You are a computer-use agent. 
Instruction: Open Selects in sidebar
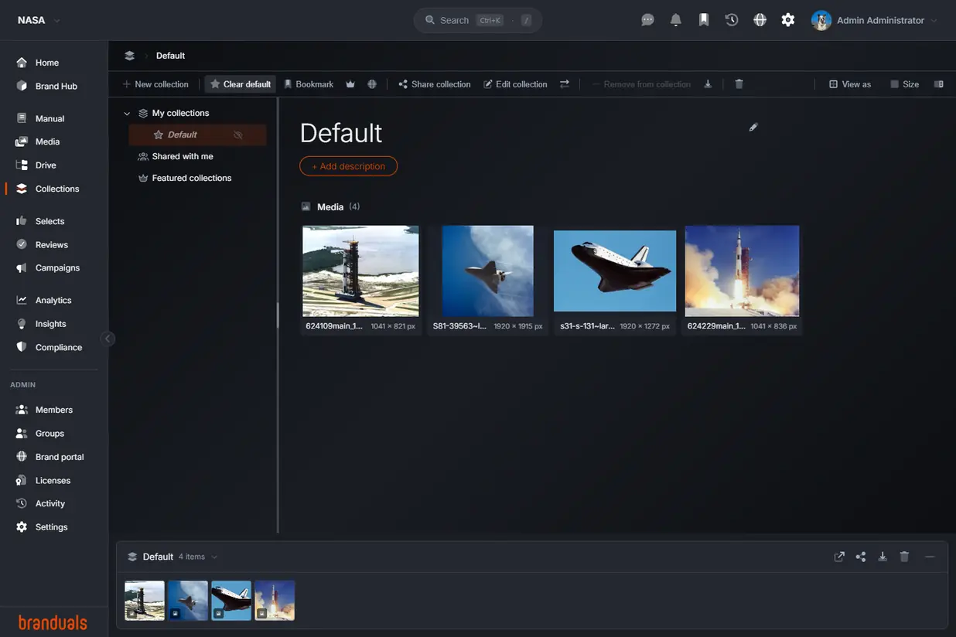pos(50,221)
